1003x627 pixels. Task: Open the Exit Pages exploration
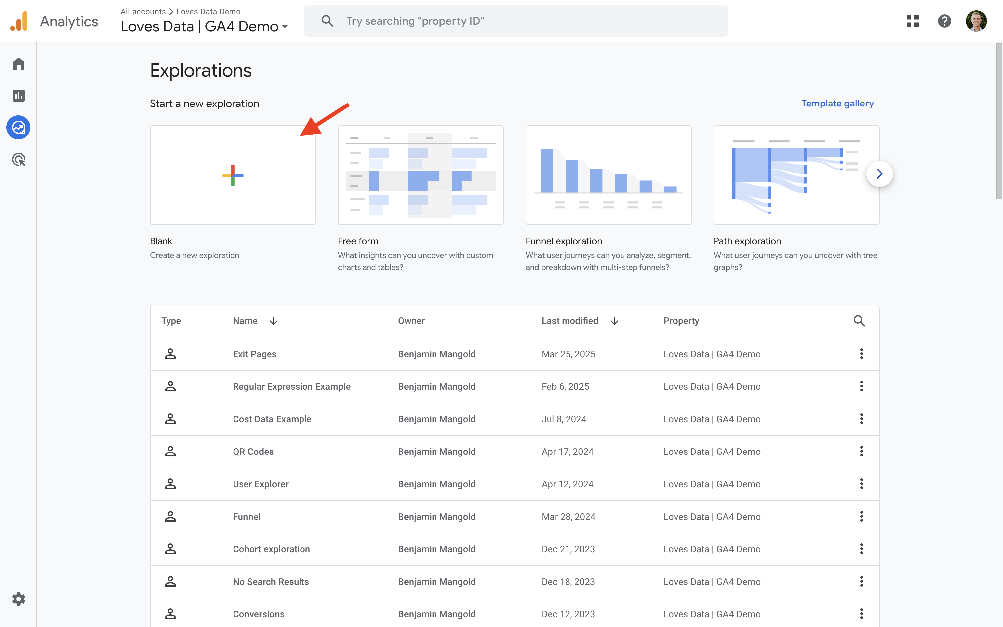point(254,354)
